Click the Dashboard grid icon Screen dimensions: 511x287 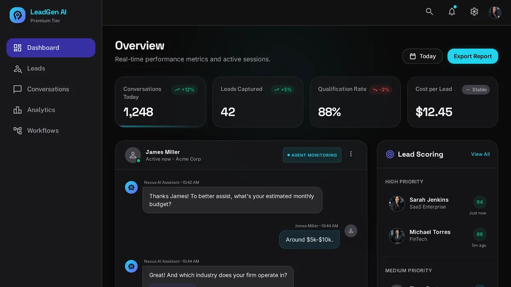17,48
